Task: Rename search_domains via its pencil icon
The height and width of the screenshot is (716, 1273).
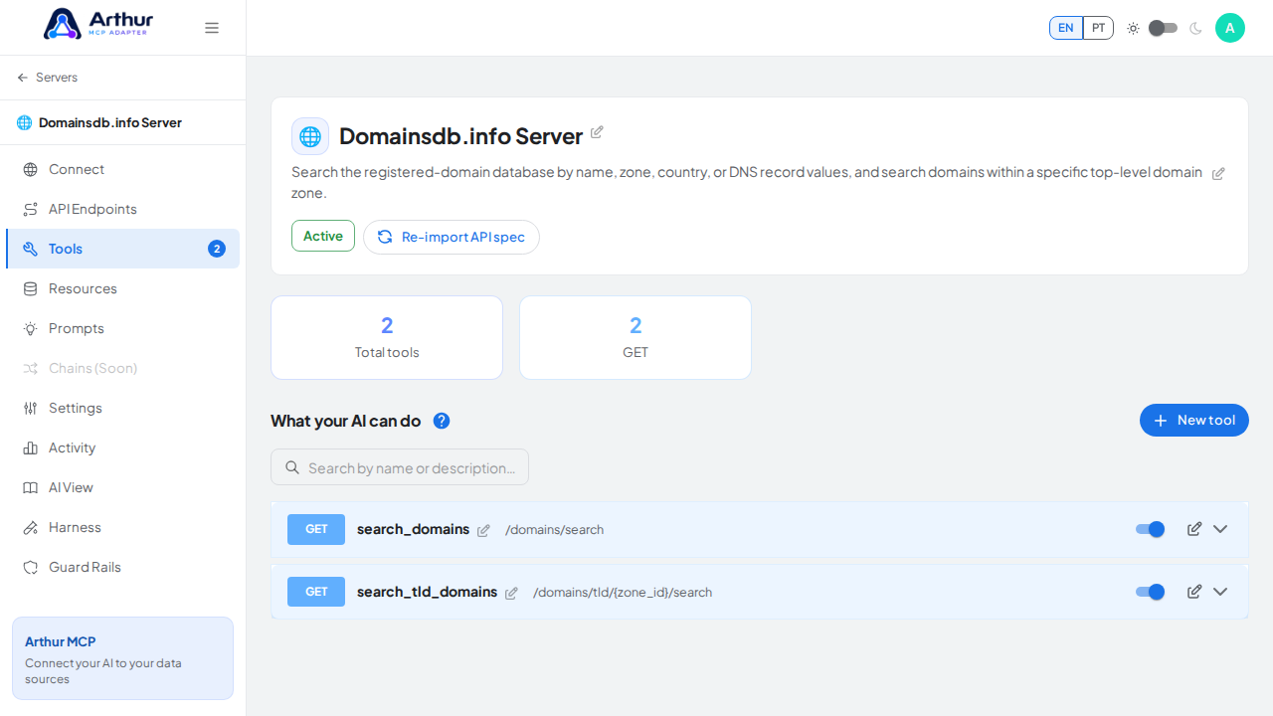Action: coord(483,530)
